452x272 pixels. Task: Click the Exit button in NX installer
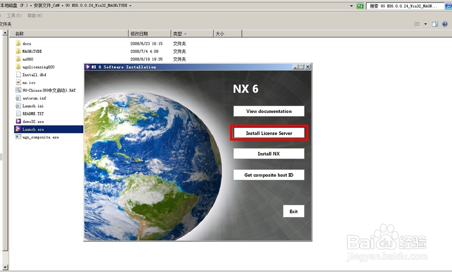pyautogui.click(x=293, y=211)
